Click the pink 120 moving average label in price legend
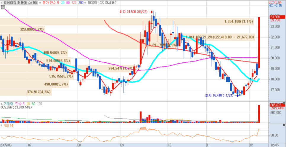 click(75, 3)
